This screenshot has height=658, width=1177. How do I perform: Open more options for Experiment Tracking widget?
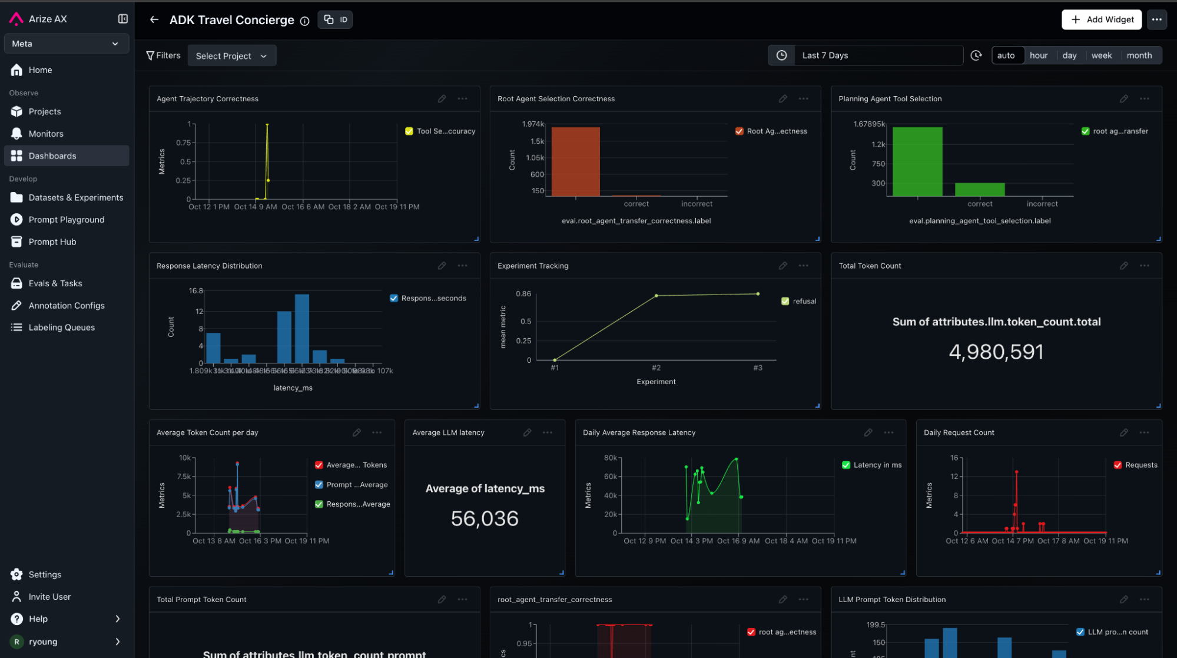(803, 266)
